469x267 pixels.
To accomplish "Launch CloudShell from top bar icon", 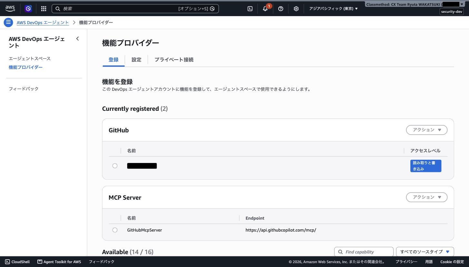I will [250, 9].
